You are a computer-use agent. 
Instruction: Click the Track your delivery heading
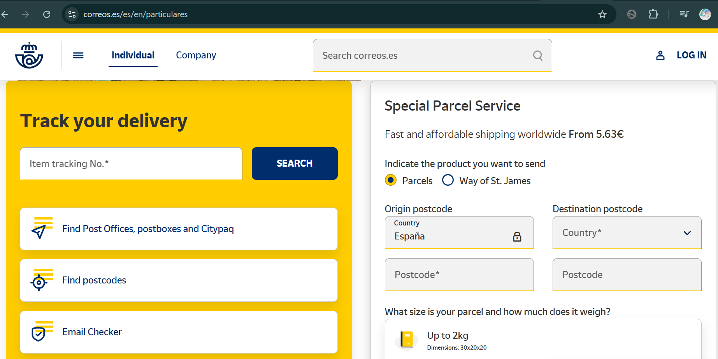(x=104, y=121)
